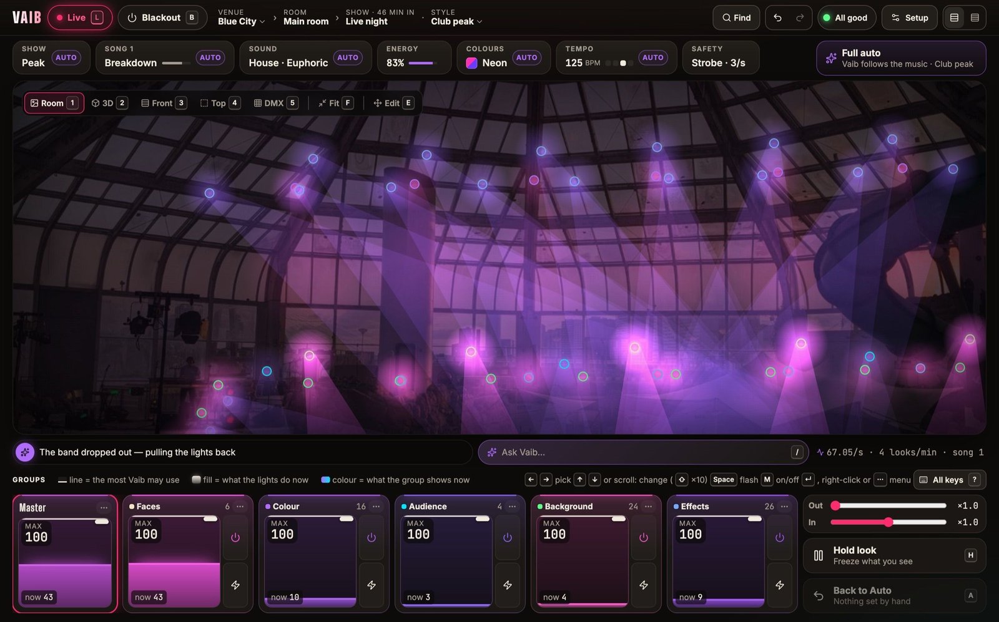Click the keyboard help question mark

click(975, 480)
